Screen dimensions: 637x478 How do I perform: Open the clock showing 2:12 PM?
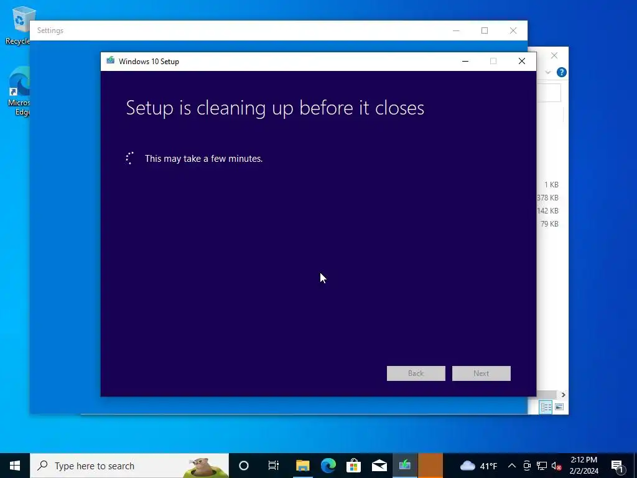coord(584,466)
